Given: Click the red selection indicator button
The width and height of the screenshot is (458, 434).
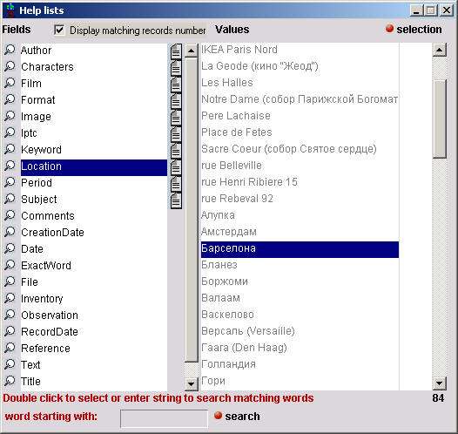Looking at the screenshot, I should (389, 29).
